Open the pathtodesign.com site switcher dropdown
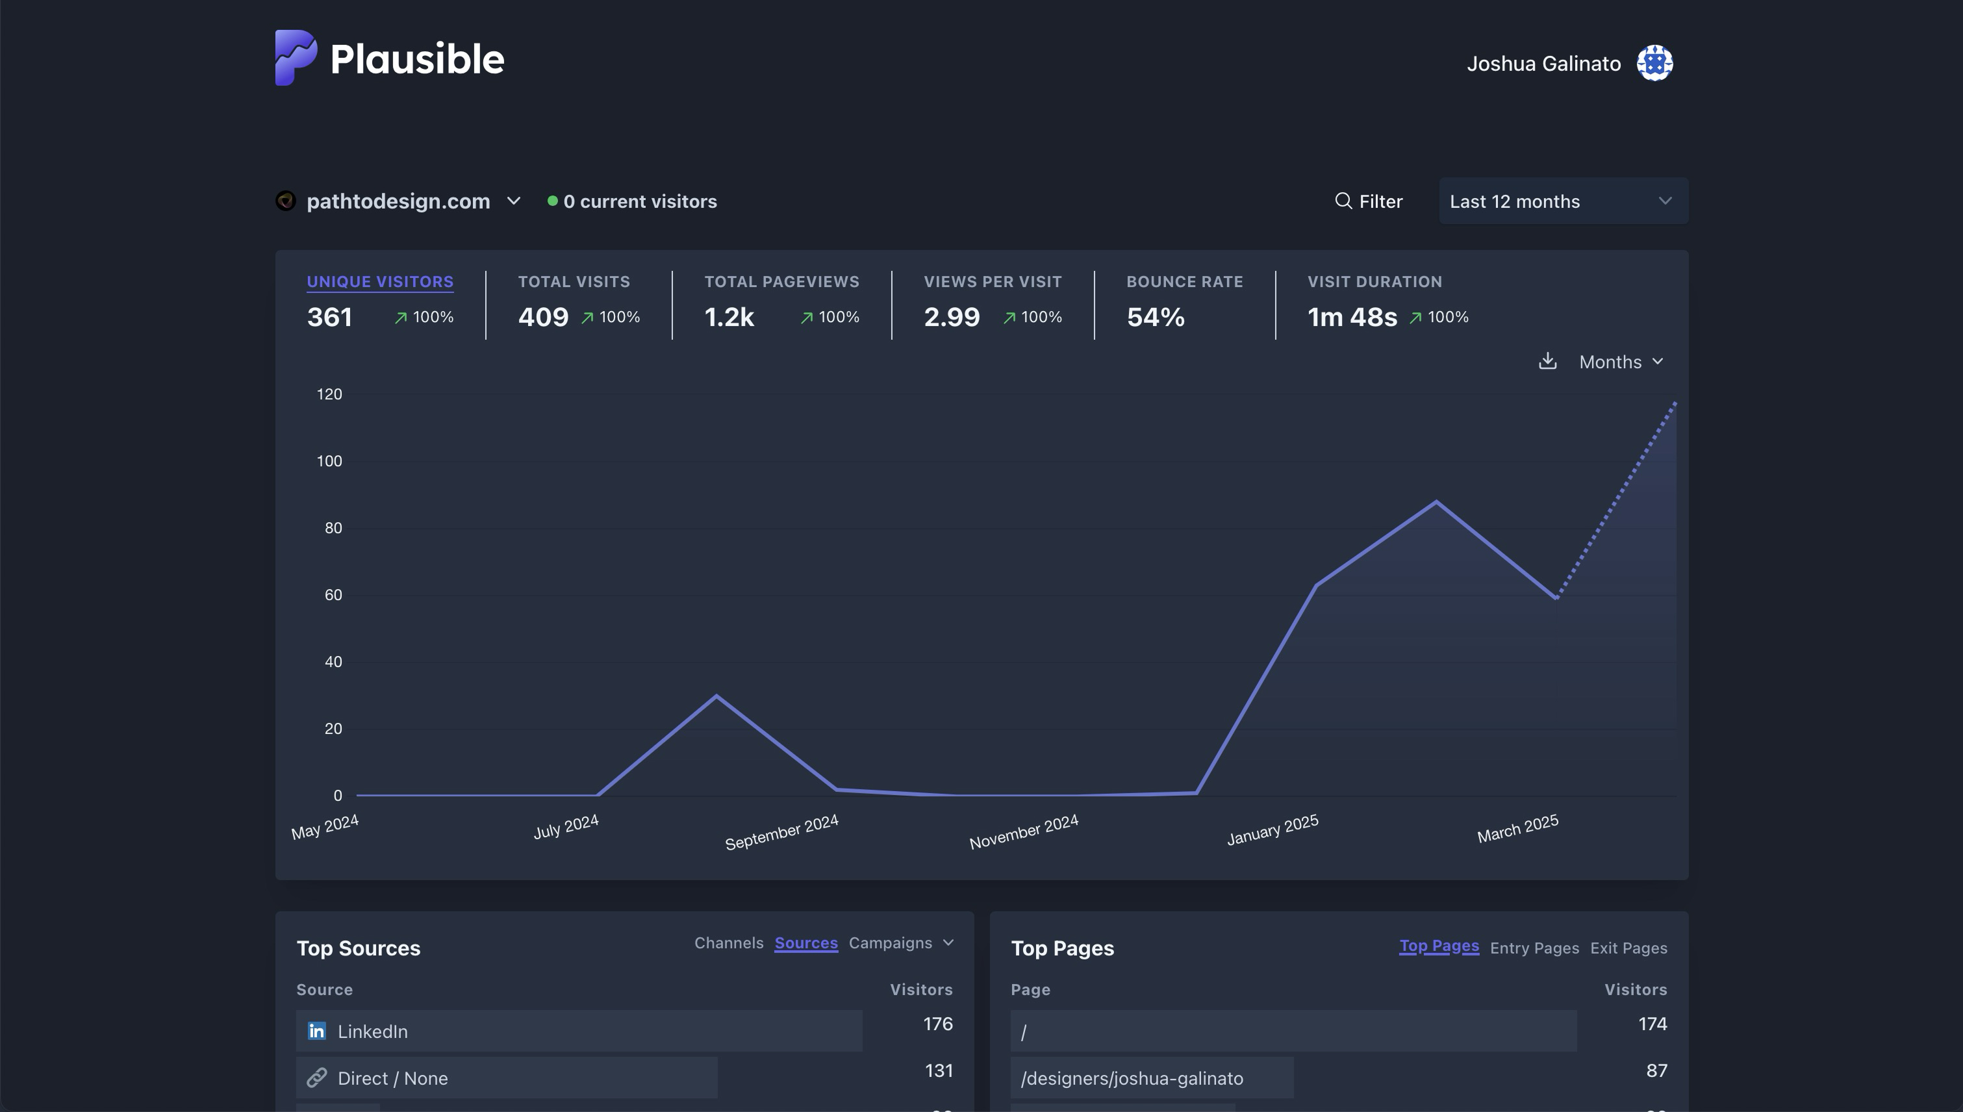 coord(513,201)
